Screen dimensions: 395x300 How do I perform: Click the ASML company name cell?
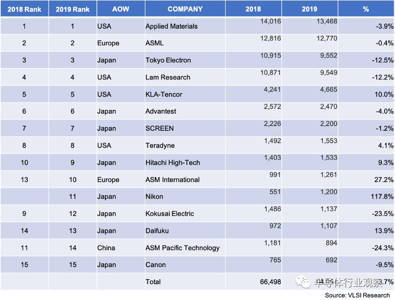point(155,43)
